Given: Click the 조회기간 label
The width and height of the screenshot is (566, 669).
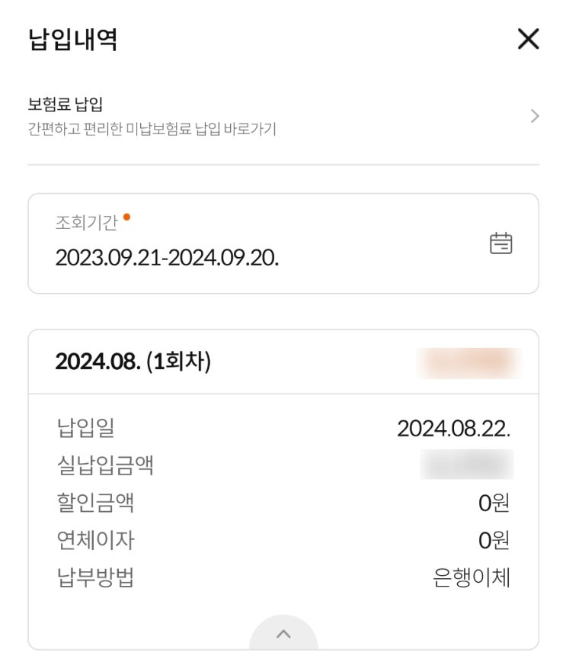Looking at the screenshot, I should coord(86,223).
